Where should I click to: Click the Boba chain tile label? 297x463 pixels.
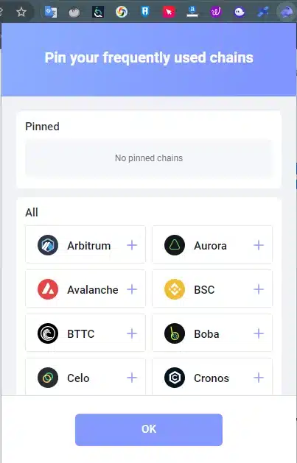point(206,334)
